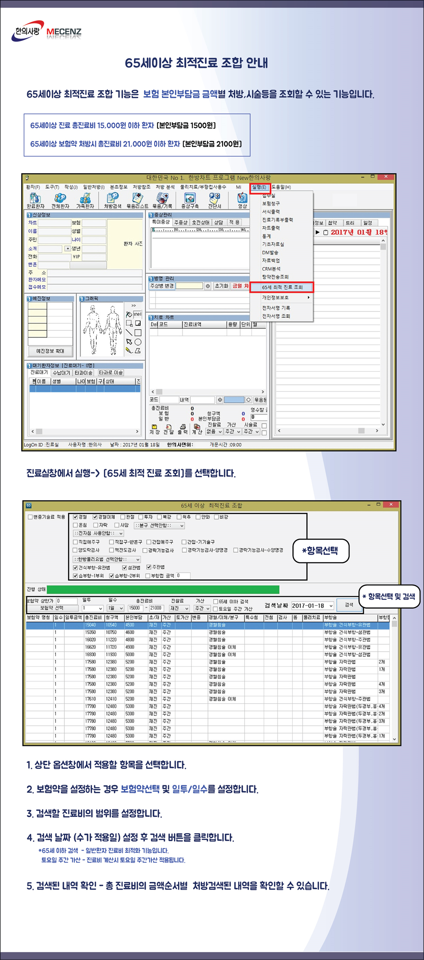424x960 pixels.
Task: Select 65세 최적 진료 조회 menu item
Action: 282,287
